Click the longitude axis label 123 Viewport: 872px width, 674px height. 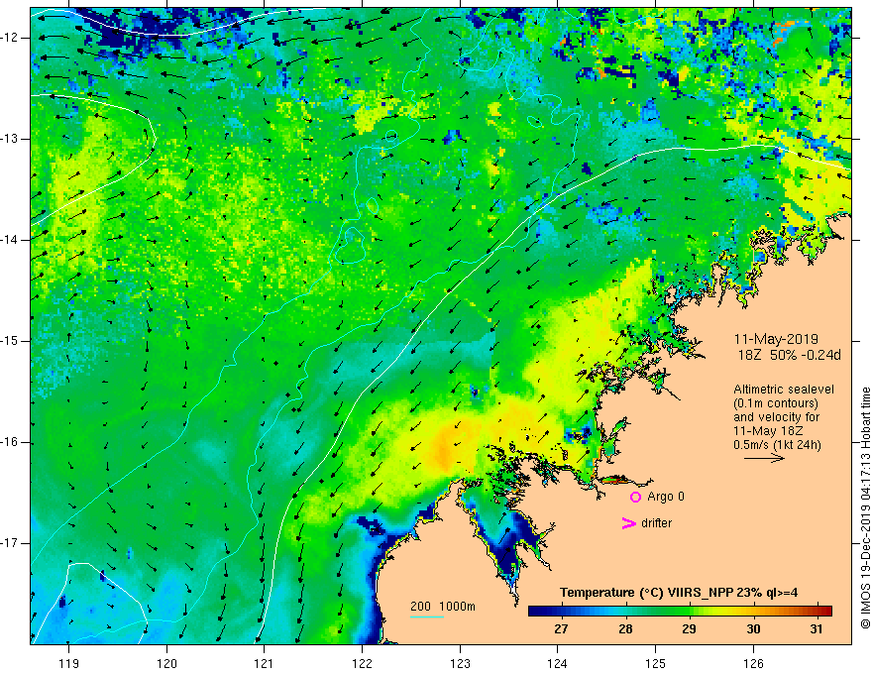(x=460, y=663)
